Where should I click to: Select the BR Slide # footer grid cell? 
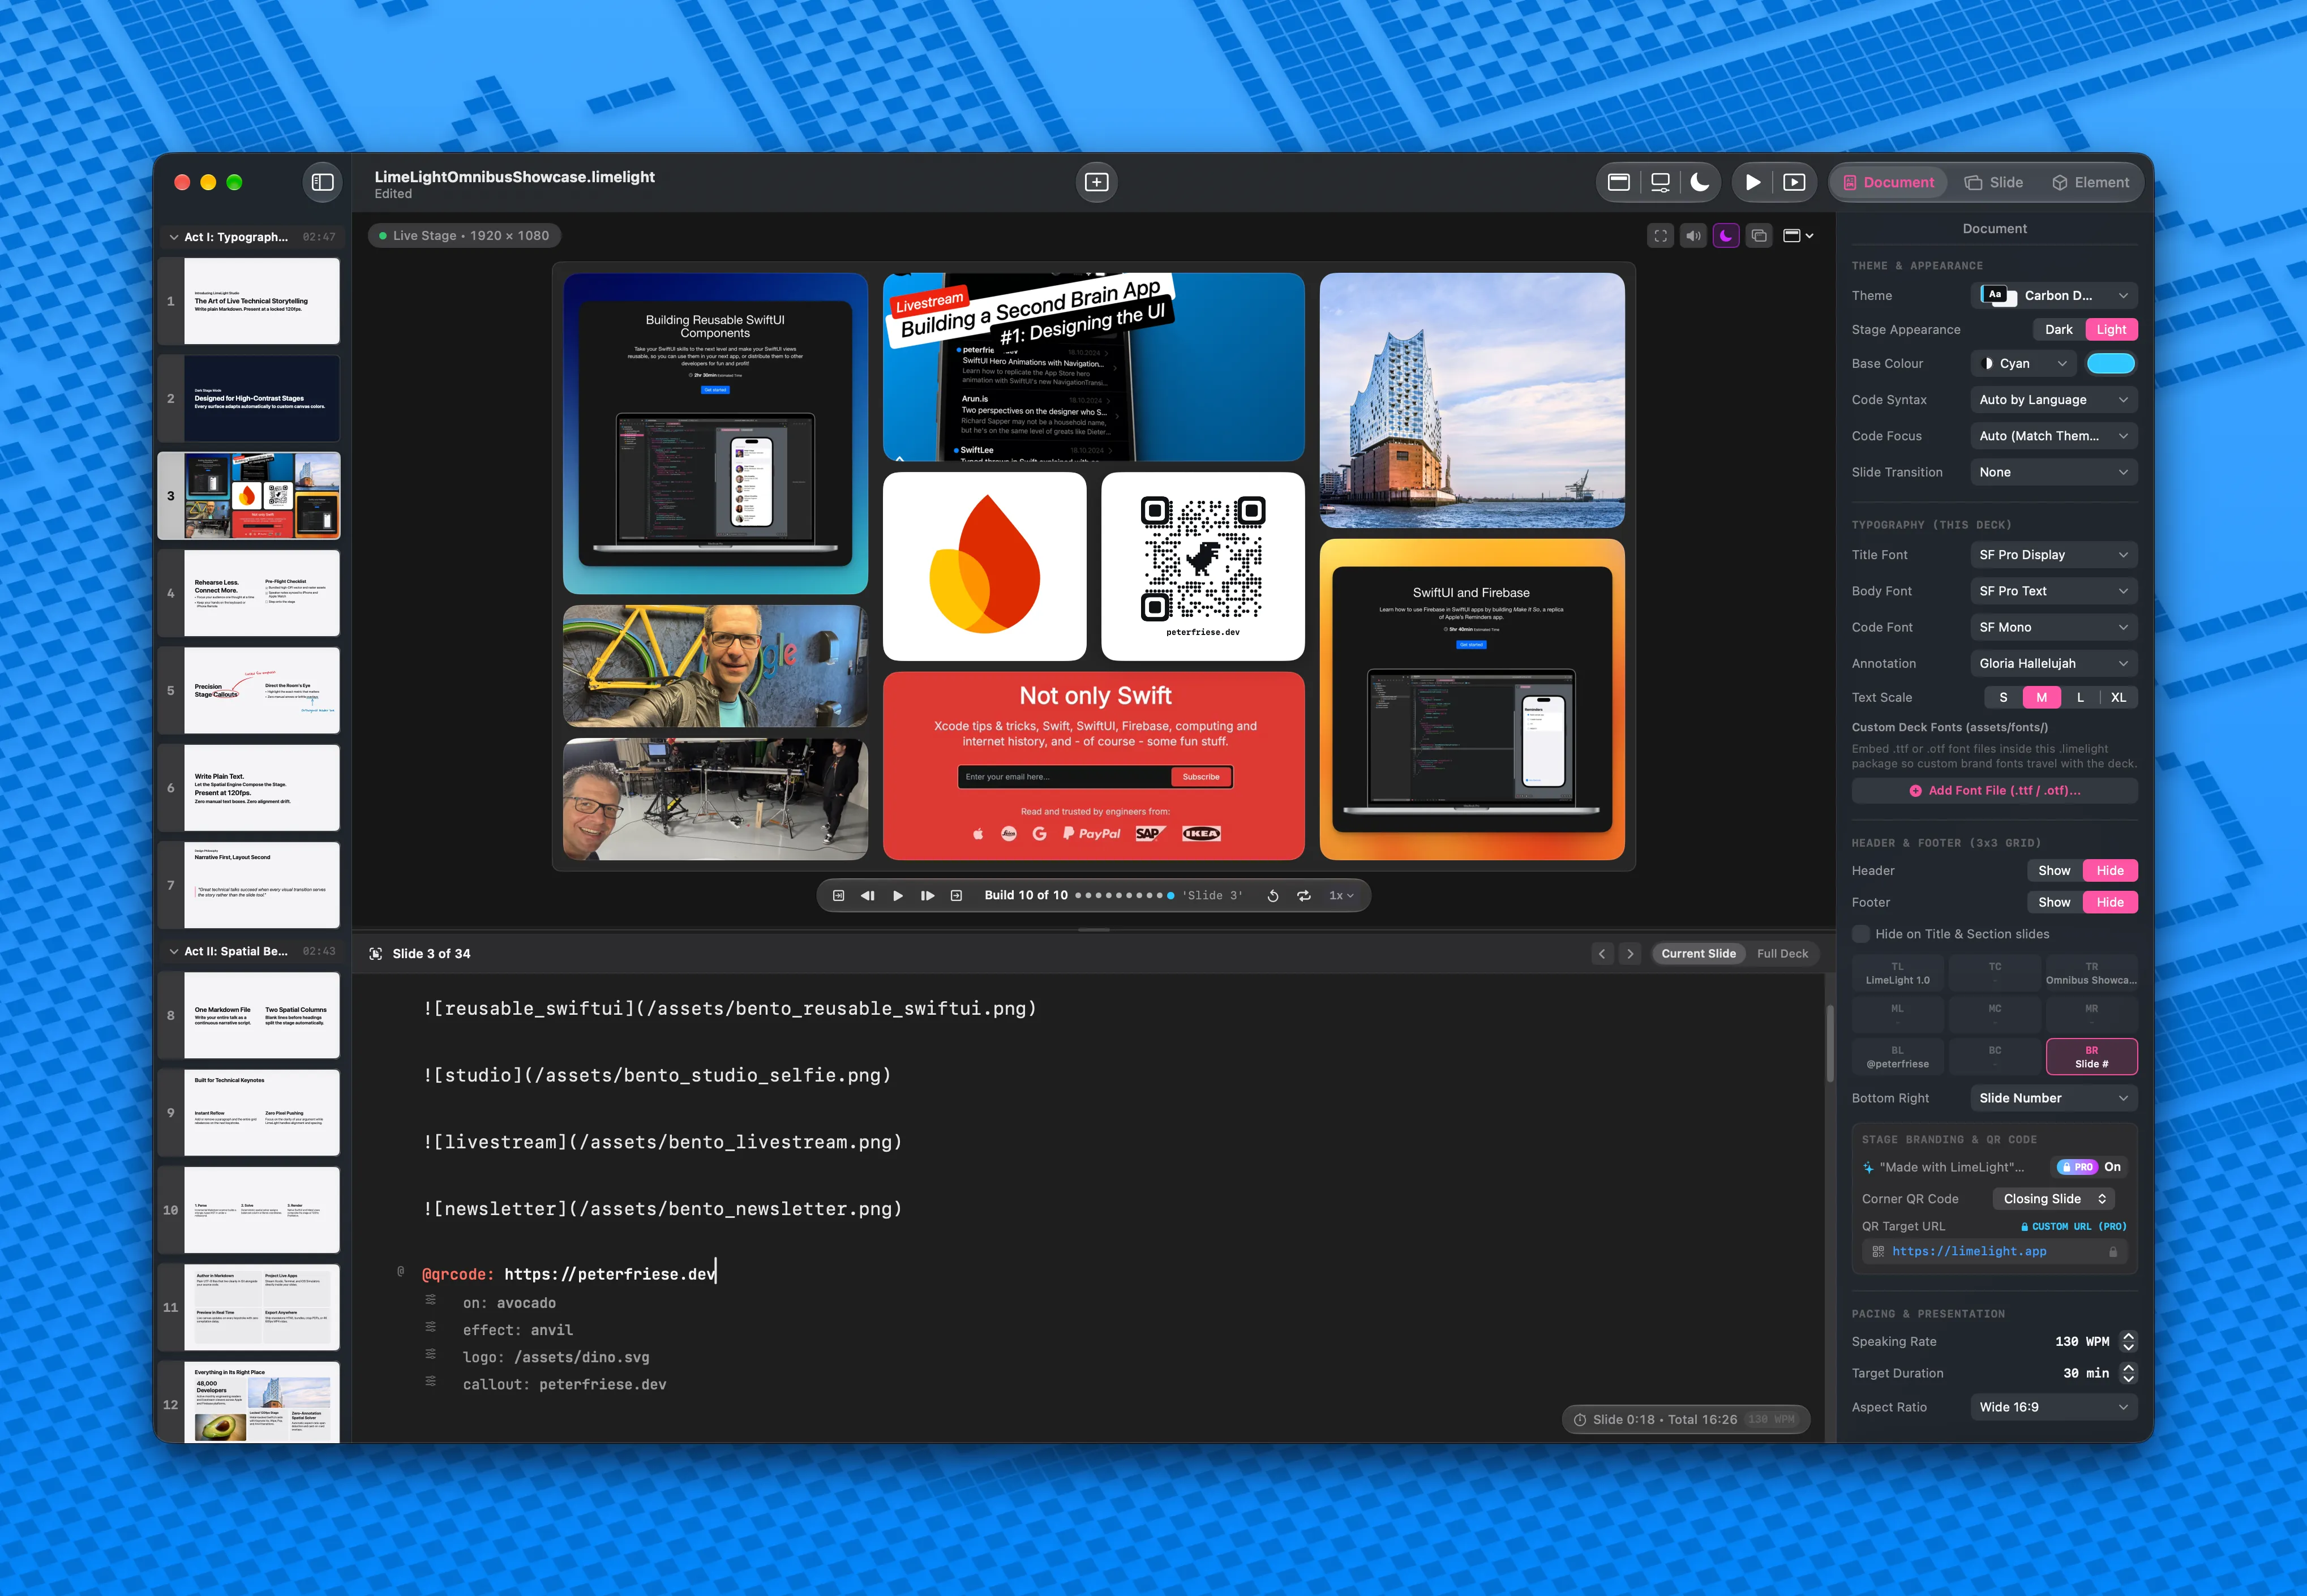point(2091,1057)
